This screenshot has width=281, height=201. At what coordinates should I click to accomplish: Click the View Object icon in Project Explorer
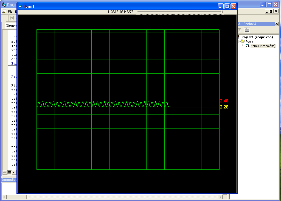pyautogui.click(x=239, y=30)
